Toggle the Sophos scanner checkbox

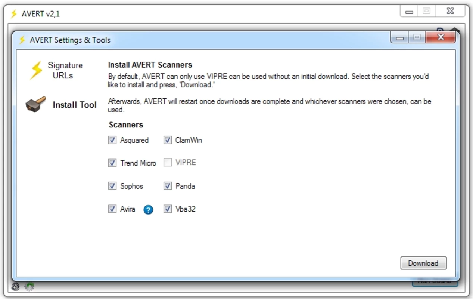[112, 186]
